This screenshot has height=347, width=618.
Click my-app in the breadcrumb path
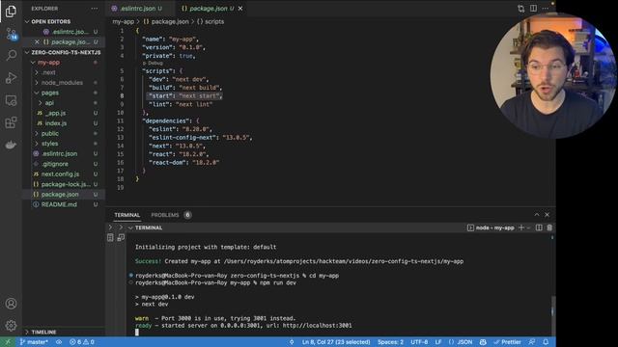coord(124,21)
